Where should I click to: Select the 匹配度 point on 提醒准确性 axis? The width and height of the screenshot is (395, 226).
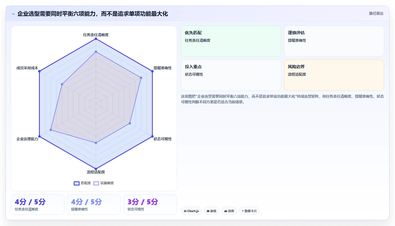click(x=152, y=72)
